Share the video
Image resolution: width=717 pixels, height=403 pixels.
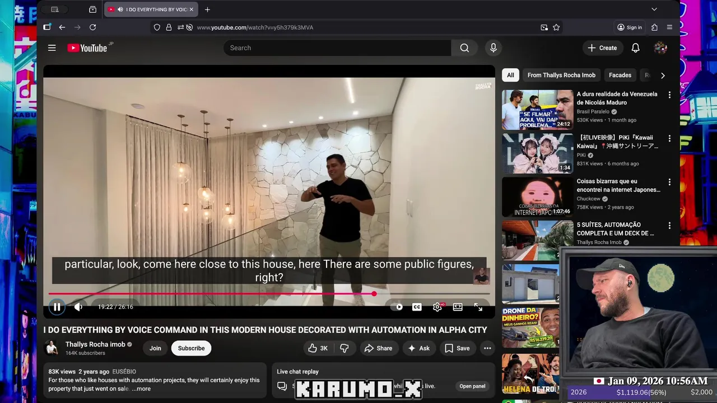coord(379,348)
